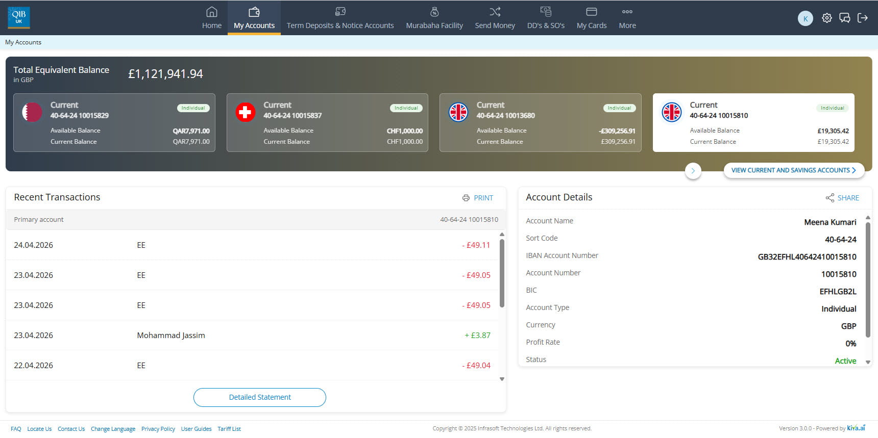The width and height of the screenshot is (878, 438).
Task: Click the Detailed Statement button
Action: (x=260, y=397)
